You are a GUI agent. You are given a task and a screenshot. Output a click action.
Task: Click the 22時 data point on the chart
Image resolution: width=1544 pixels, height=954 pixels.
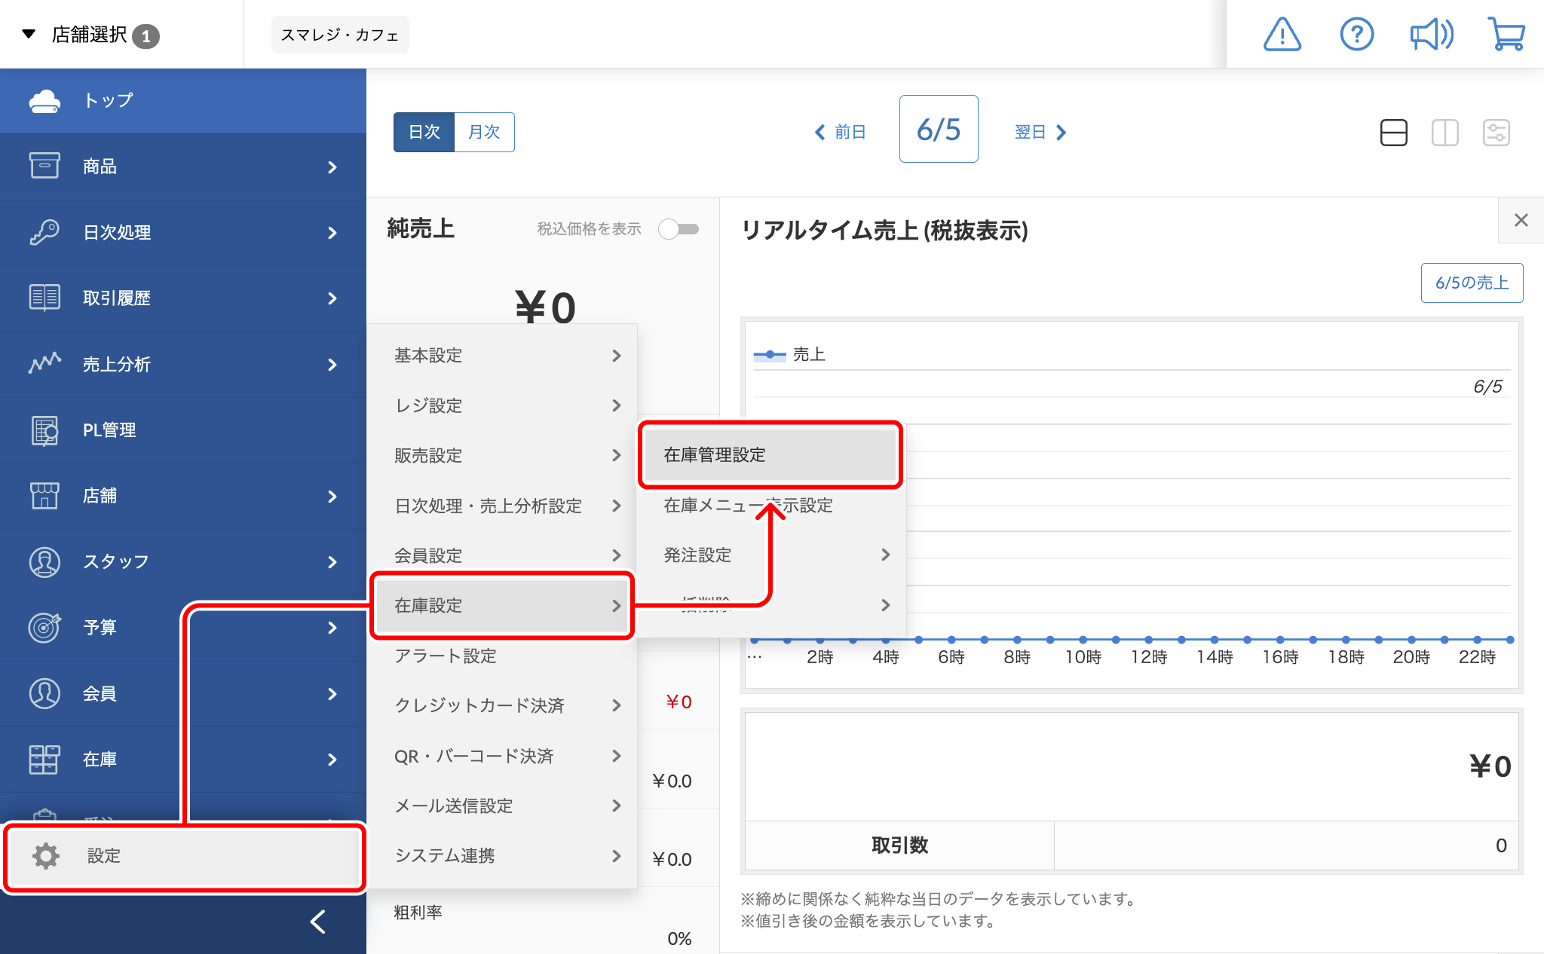1477,640
